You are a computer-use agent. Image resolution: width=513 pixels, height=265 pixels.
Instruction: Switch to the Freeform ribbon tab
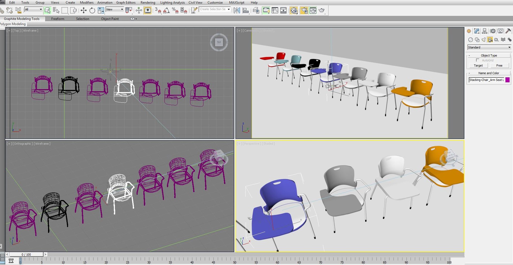coord(58,19)
